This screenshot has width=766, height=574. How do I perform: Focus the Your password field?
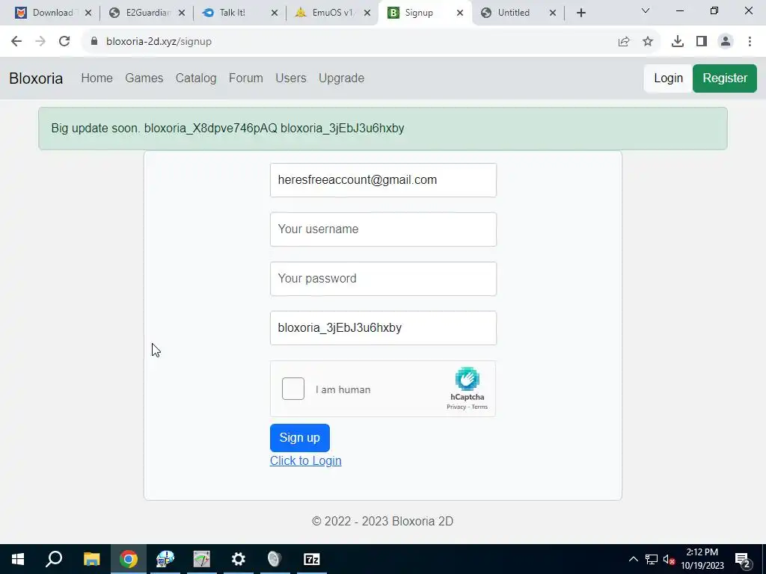click(383, 279)
